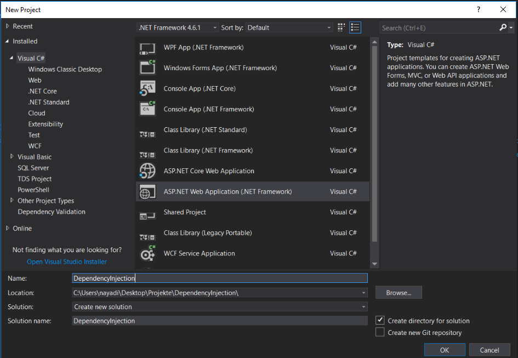Click the Console App (.NET Core) icon
518x358 pixels.
pos(147,89)
